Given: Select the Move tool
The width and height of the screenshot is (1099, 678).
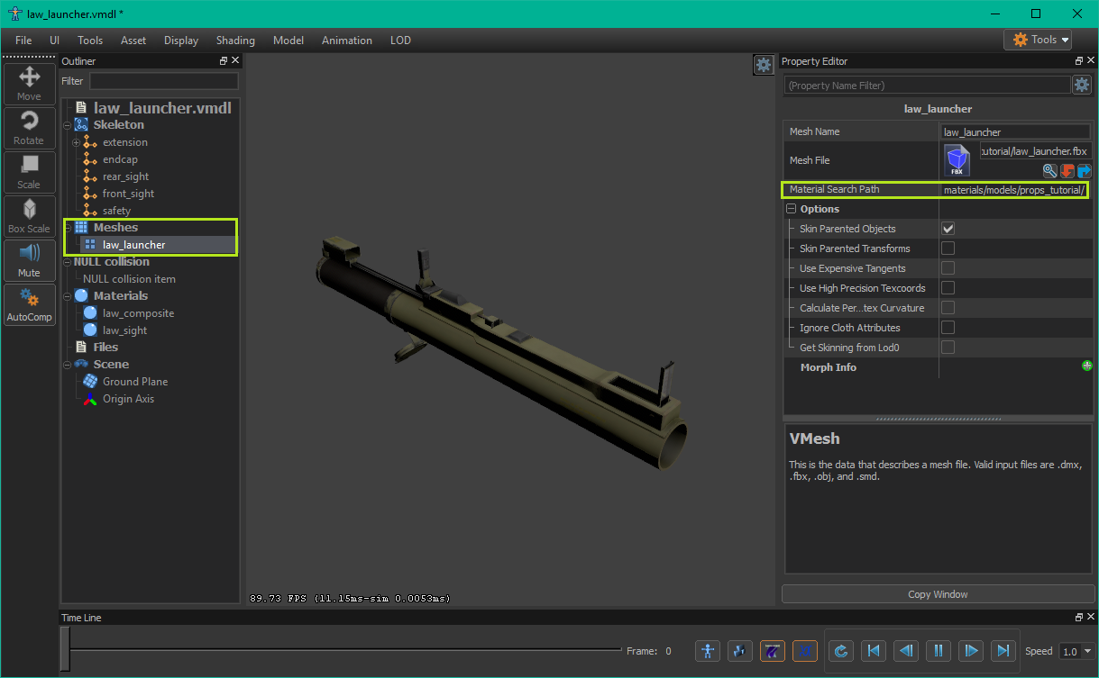Looking at the screenshot, I should pyautogui.click(x=29, y=83).
